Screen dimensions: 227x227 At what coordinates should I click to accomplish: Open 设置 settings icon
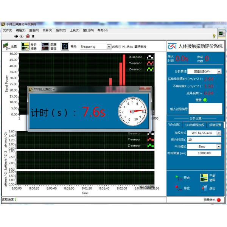click(7, 46)
